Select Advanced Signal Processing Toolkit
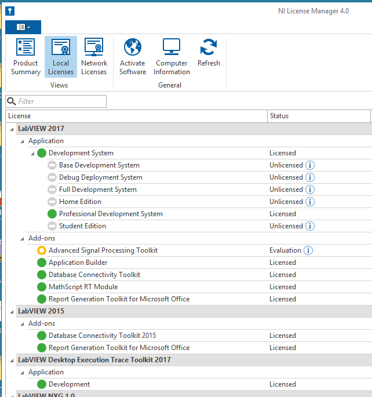The height and width of the screenshot is (397, 372). [x=103, y=250]
